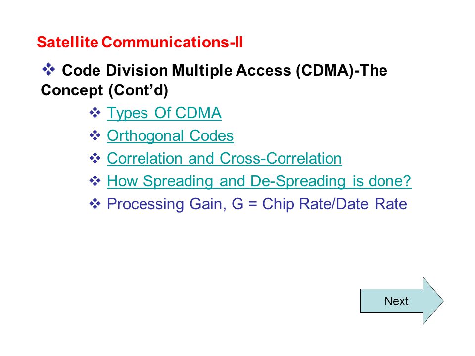Click the Processing Gain text line
The height and width of the screenshot is (356, 475).
[257, 204]
